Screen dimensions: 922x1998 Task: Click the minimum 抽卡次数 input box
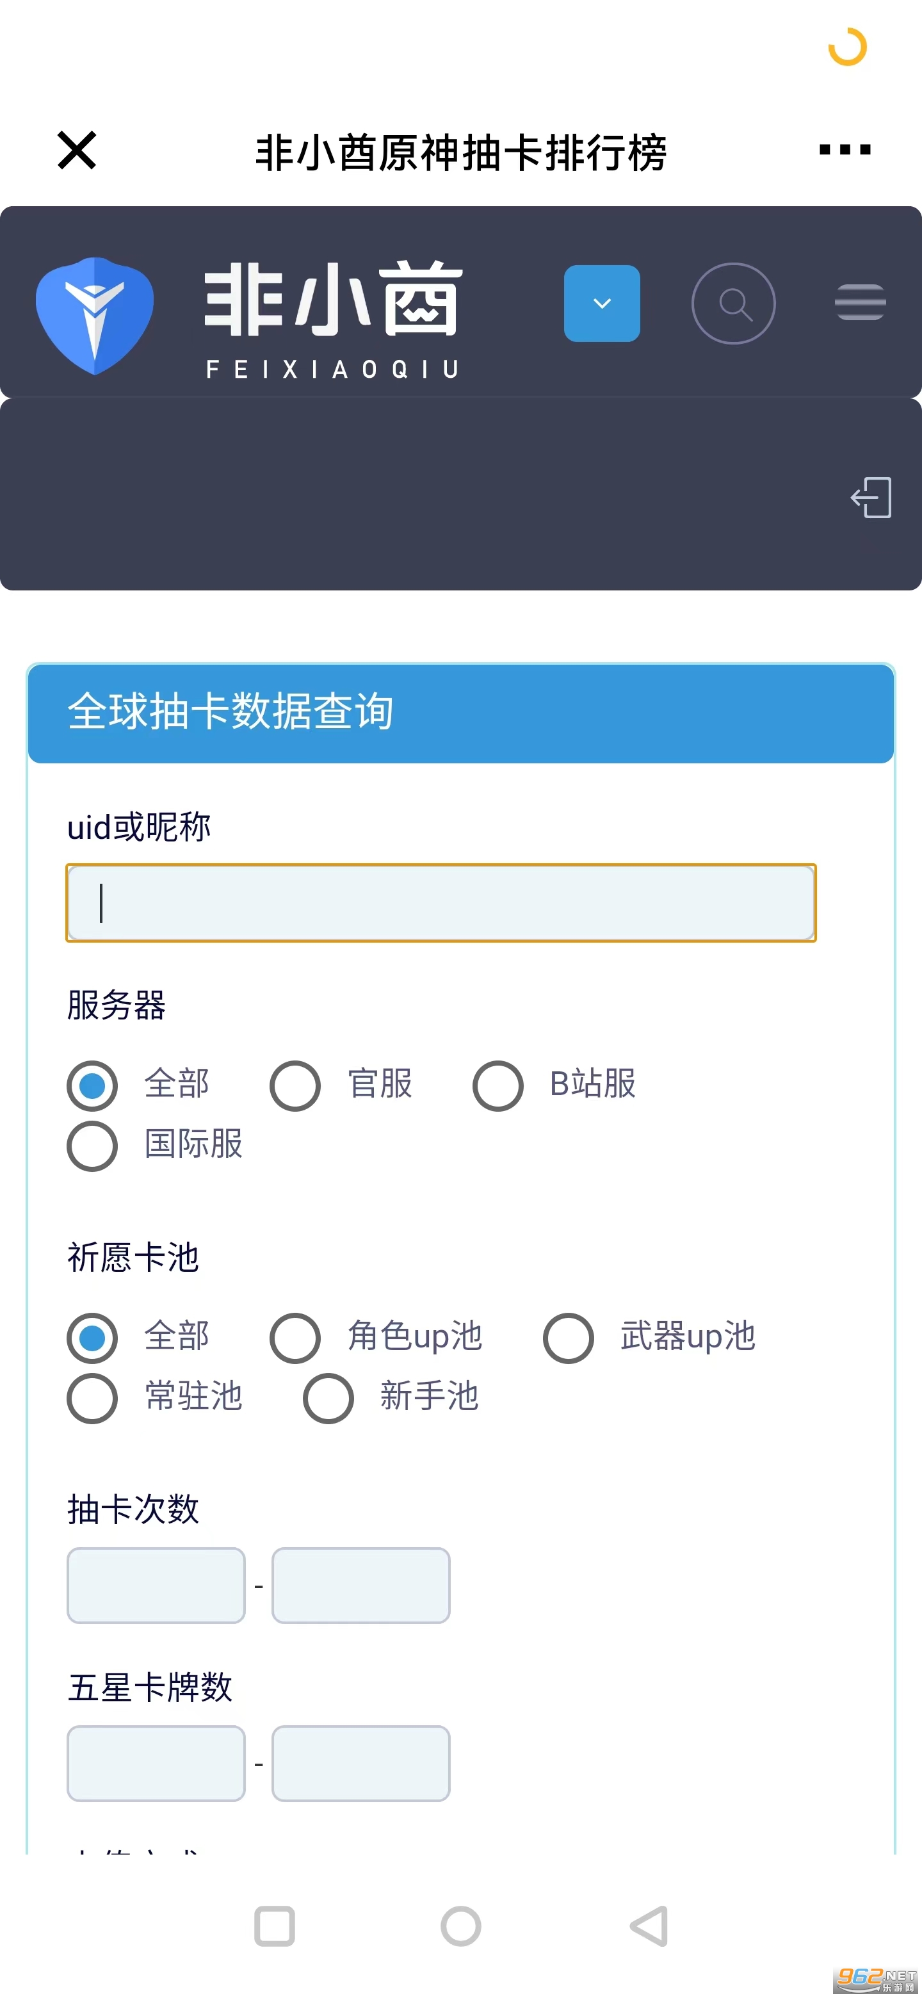point(156,1584)
